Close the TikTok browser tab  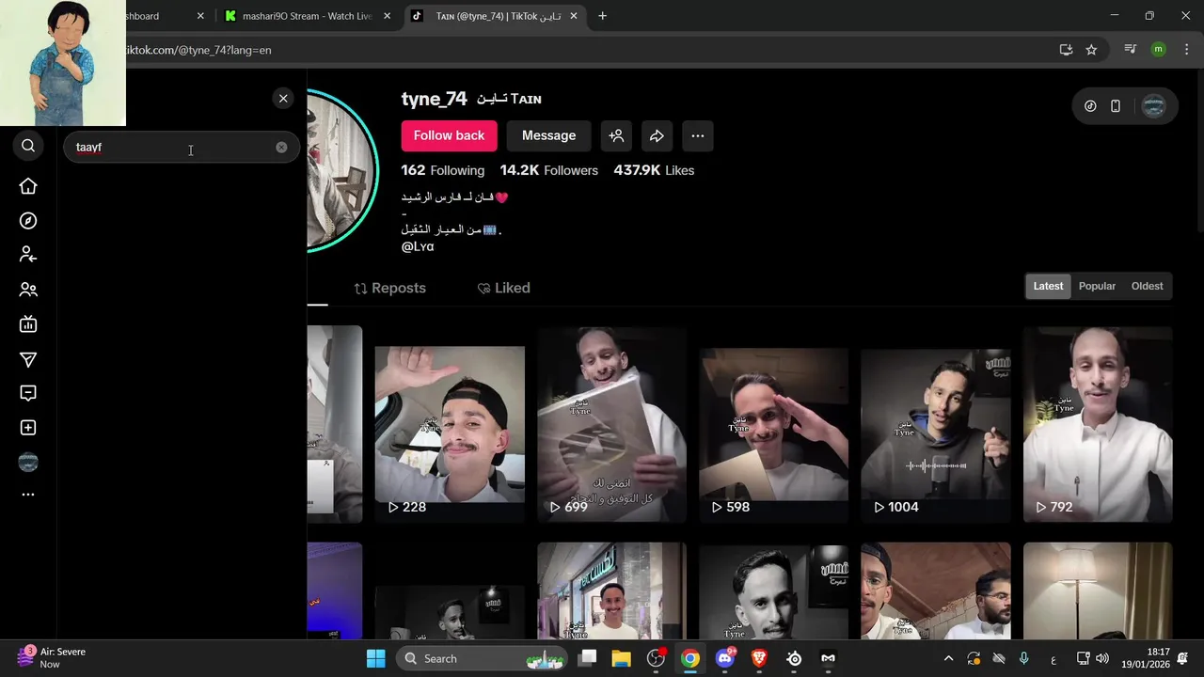[x=574, y=16]
